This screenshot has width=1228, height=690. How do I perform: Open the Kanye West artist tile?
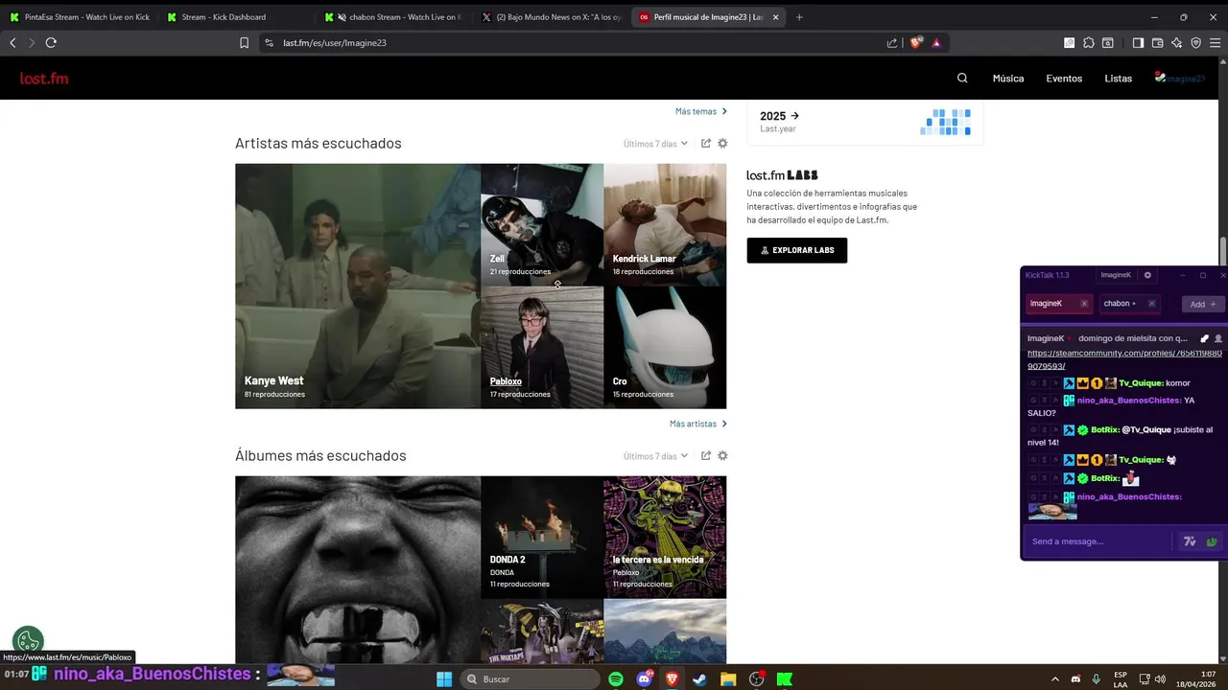(358, 286)
